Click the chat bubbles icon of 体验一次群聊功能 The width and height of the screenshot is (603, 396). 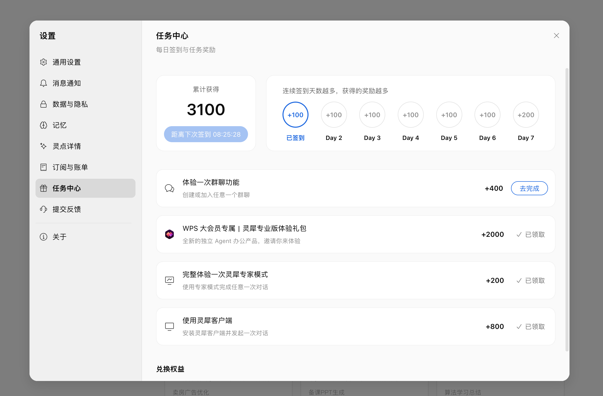click(x=169, y=188)
